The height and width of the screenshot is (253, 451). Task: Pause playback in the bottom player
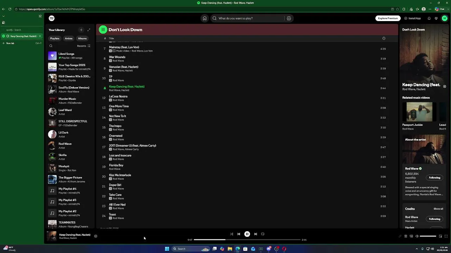click(247, 234)
